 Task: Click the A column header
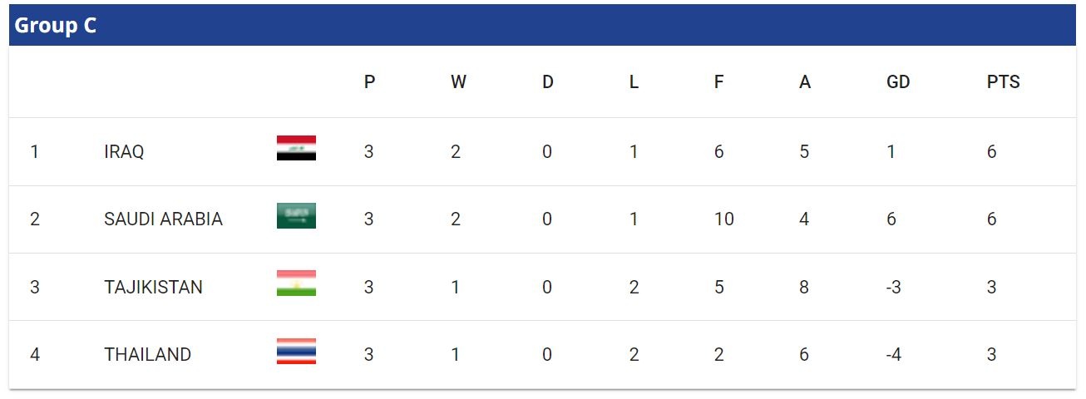pos(804,82)
